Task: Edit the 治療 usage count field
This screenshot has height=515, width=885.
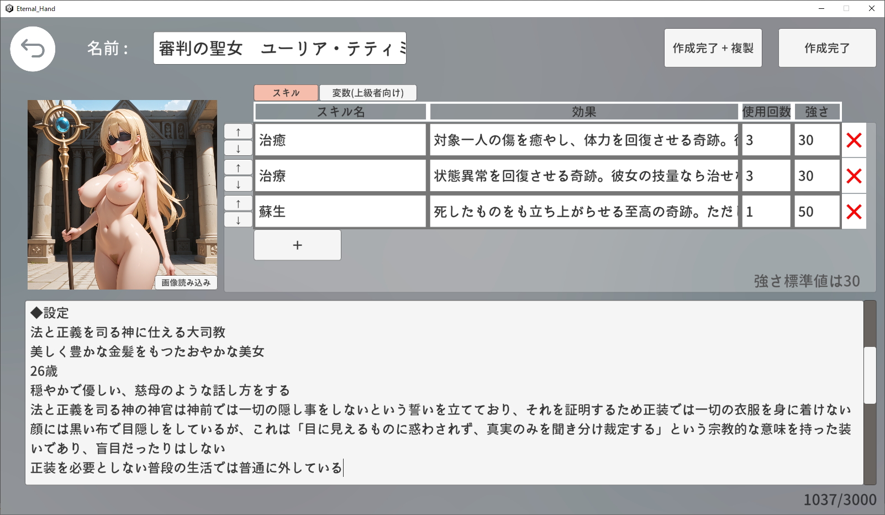Action: tap(766, 176)
